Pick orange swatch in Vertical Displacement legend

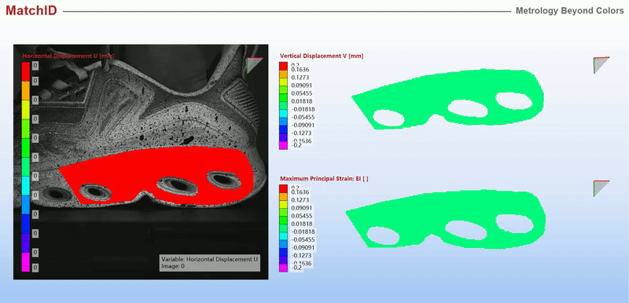click(284, 75)
